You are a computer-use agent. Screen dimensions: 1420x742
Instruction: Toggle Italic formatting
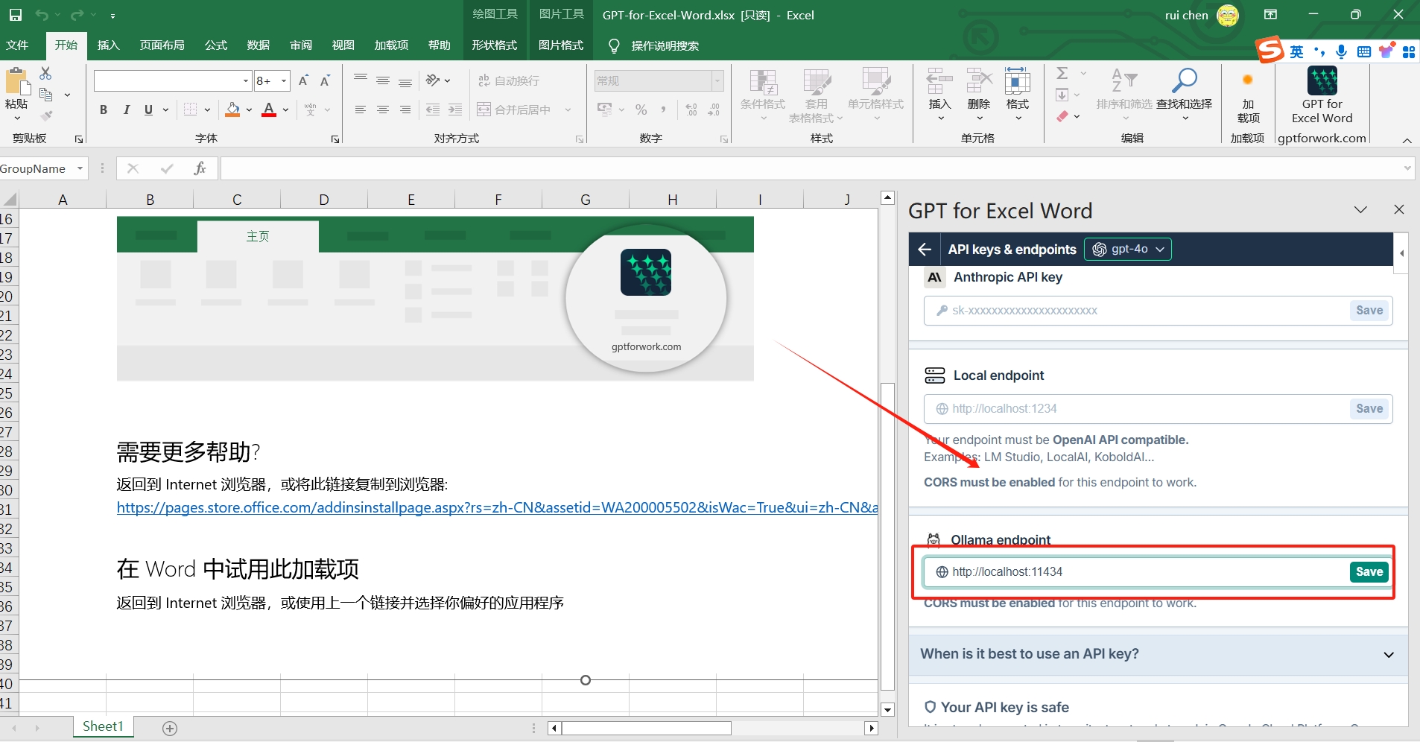tap(126, 110)
